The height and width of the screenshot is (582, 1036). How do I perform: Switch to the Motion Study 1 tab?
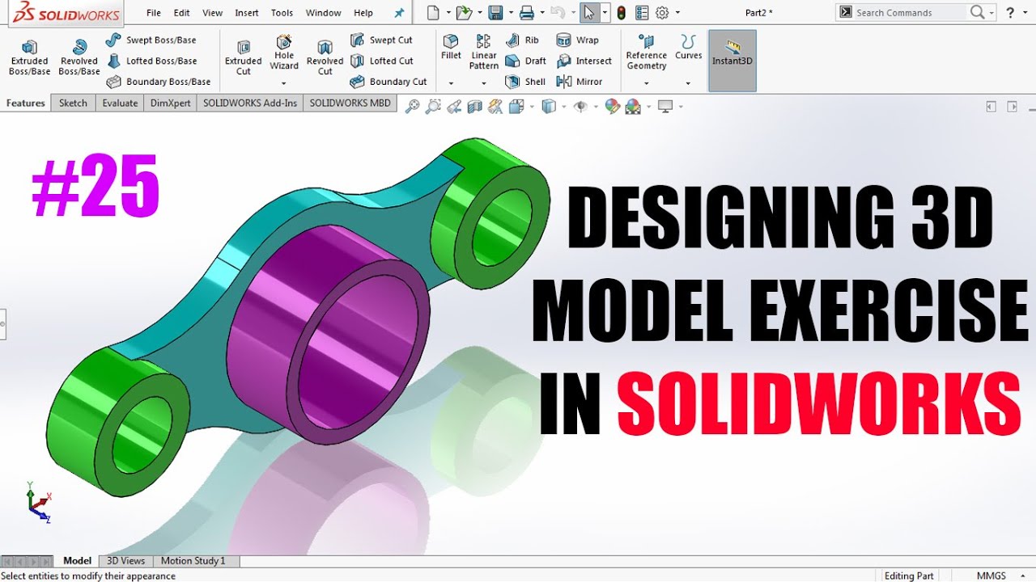(x=193, y=561)
